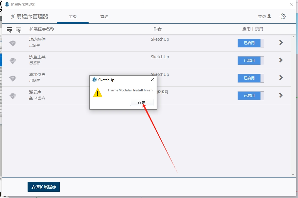Click the scrollbar down arrow
This screenshot has width=298, height=198.
tap(293, 175)
